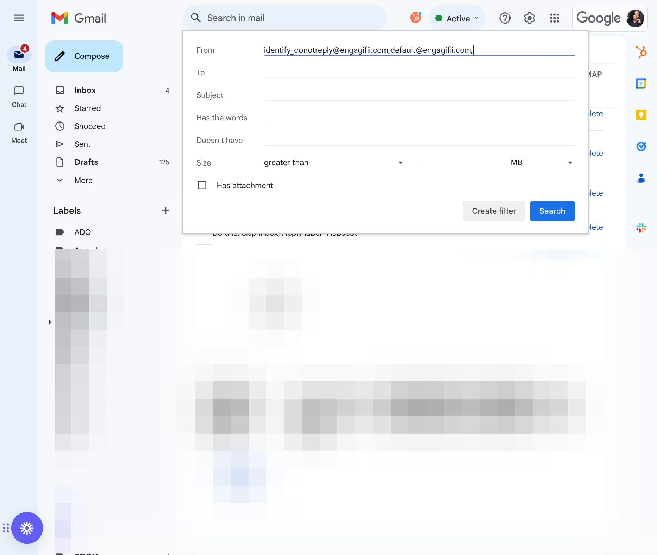Switch to Chat in left rail
The image size is (657, 555).
click(x=19, y=97)
